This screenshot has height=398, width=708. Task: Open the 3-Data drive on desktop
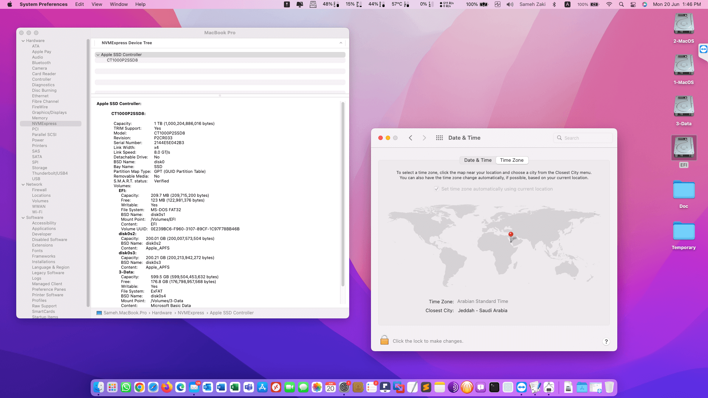point(684,110)
